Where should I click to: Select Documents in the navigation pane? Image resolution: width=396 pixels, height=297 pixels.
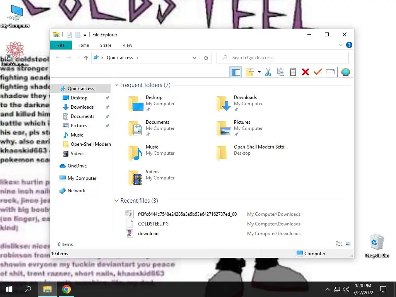82,116
